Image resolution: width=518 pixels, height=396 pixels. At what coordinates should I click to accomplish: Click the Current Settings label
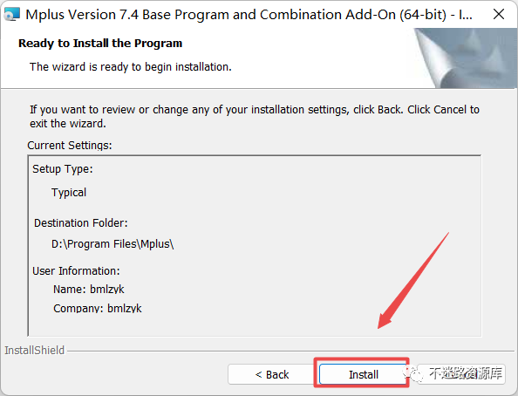70,145
